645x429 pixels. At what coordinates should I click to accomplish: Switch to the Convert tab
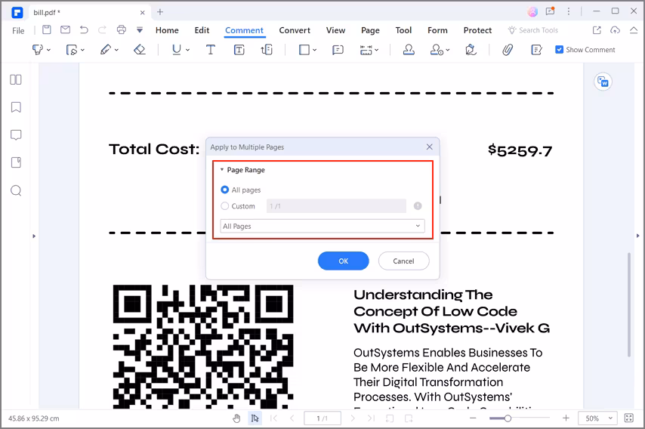295,30
